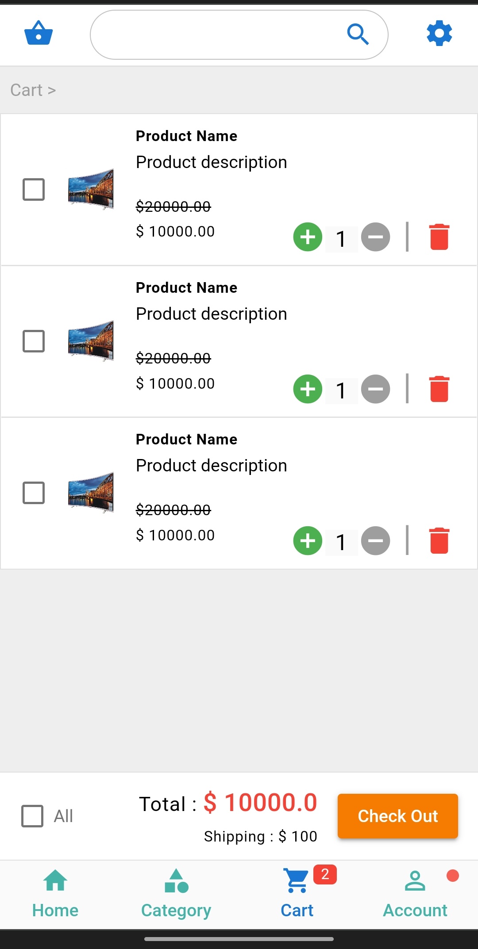The width and height of the screenshot is (478, 949).
Task: Toggle the All items checkbox
Action: click(32, 816)
